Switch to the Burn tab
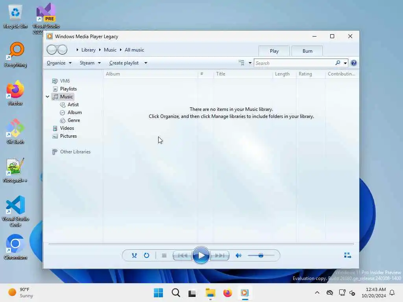The image size is (403, 302). click(307, 51)
